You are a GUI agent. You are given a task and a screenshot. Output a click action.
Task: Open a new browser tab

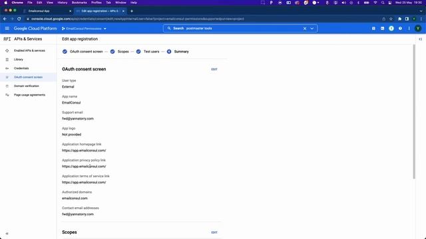pos(132,11)
